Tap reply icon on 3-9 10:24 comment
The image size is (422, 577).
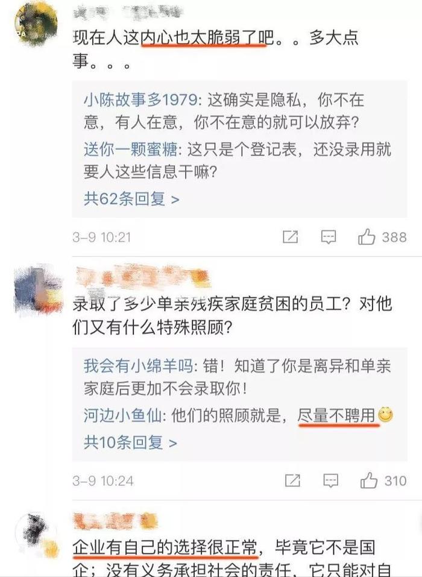click(330, 481)
